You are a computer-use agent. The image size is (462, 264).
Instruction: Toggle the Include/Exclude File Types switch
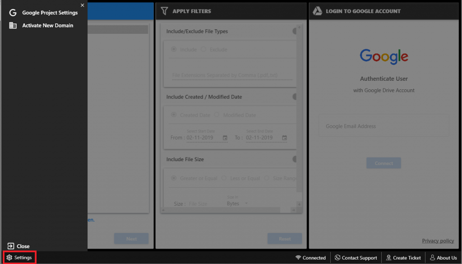coord(294,31)
